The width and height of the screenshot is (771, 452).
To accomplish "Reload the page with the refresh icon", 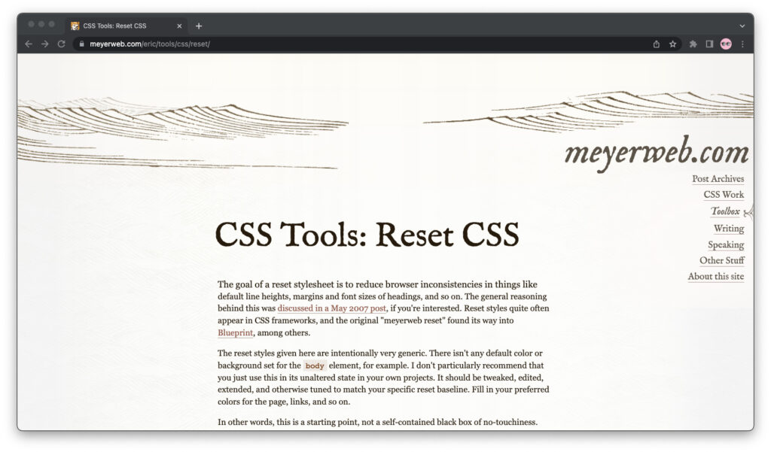I will tap(62, 44).
